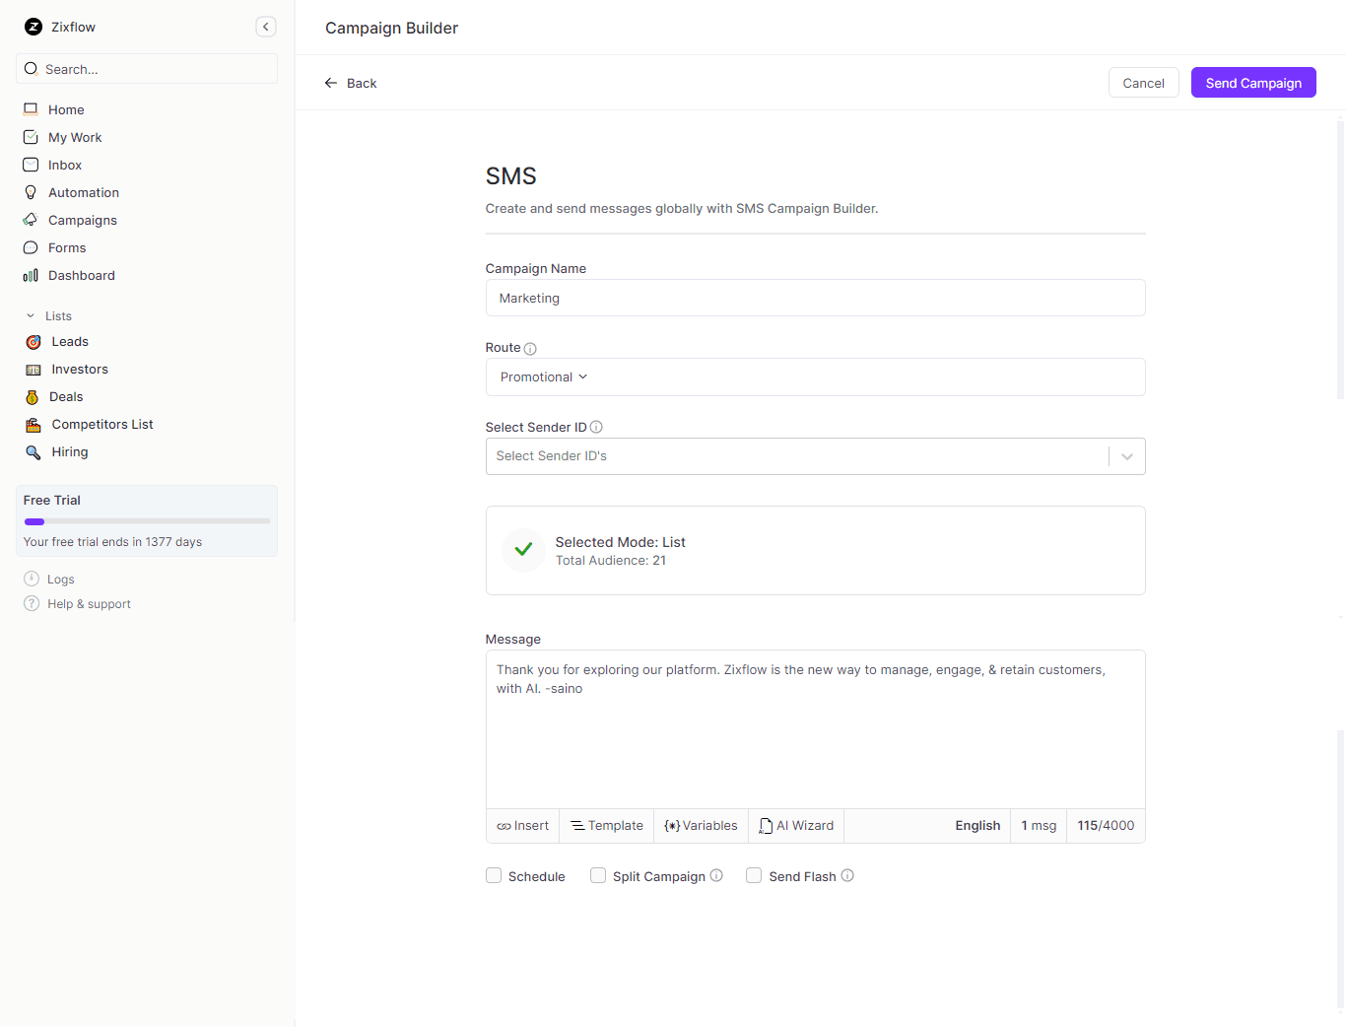Click inside the Campaign Name field
Image resolution: width=1346 pixels, height=1028 pixels.
tap(815, 298)
